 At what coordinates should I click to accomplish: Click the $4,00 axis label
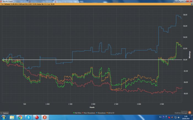click(185, 37)
